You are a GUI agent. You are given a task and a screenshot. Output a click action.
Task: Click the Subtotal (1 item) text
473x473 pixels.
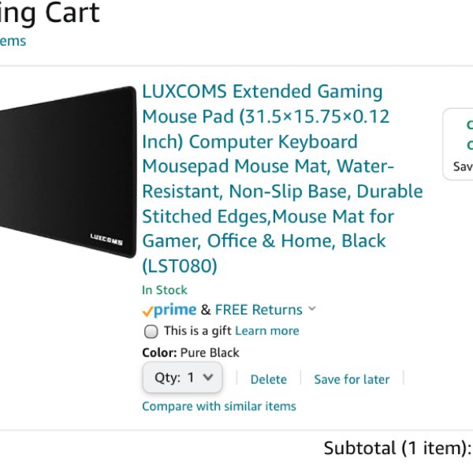[x=397, y=449]
